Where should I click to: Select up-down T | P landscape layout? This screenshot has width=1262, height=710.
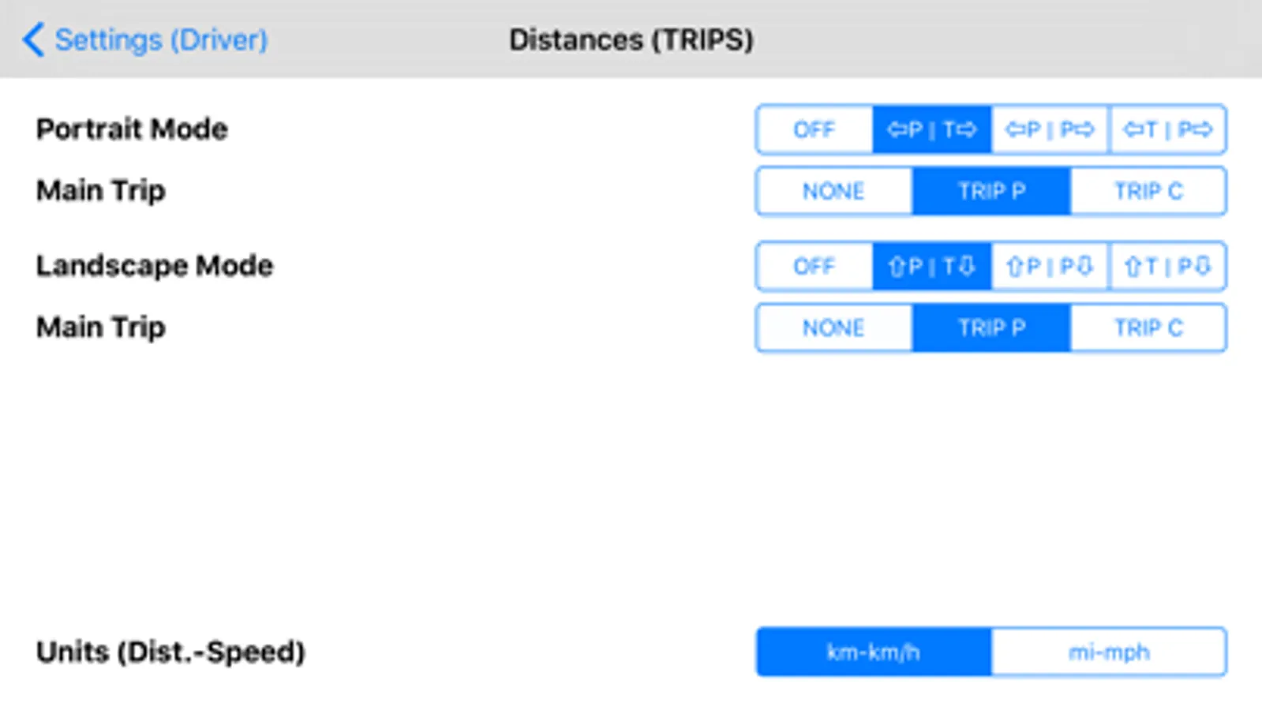tap(1167, 267)
